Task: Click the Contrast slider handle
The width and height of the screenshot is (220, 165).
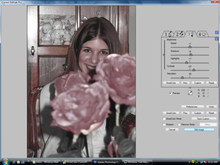Action: click(194, 70)
